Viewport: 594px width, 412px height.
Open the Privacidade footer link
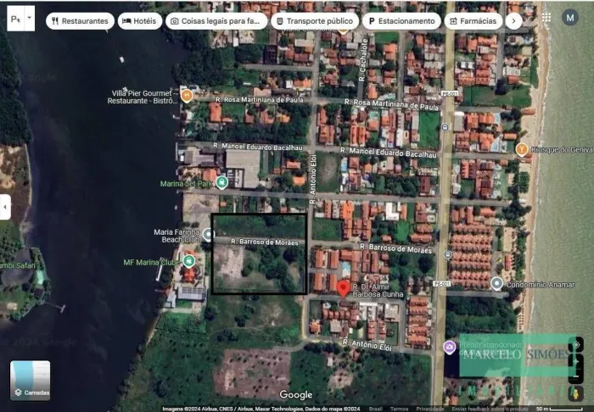pos(430,409)
